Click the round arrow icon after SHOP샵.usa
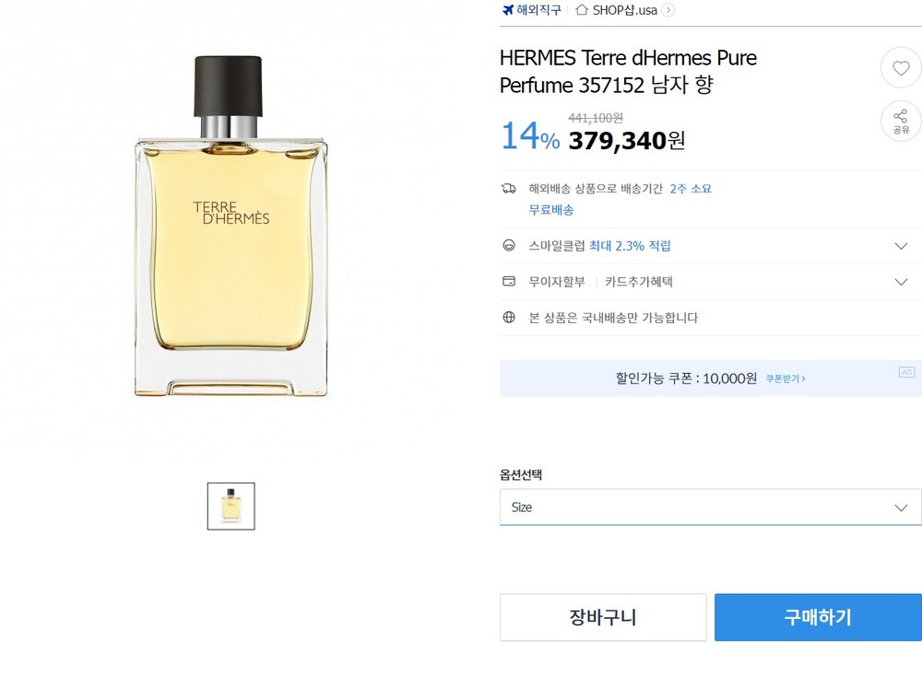 click(x=668, y=10)
